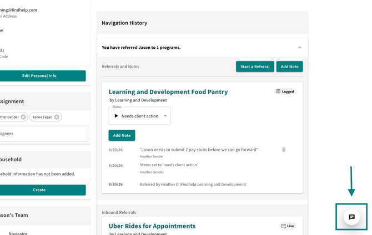Click Edit Personal Info button
Screen dimensions: 372x235
click(x=39, y=76)
